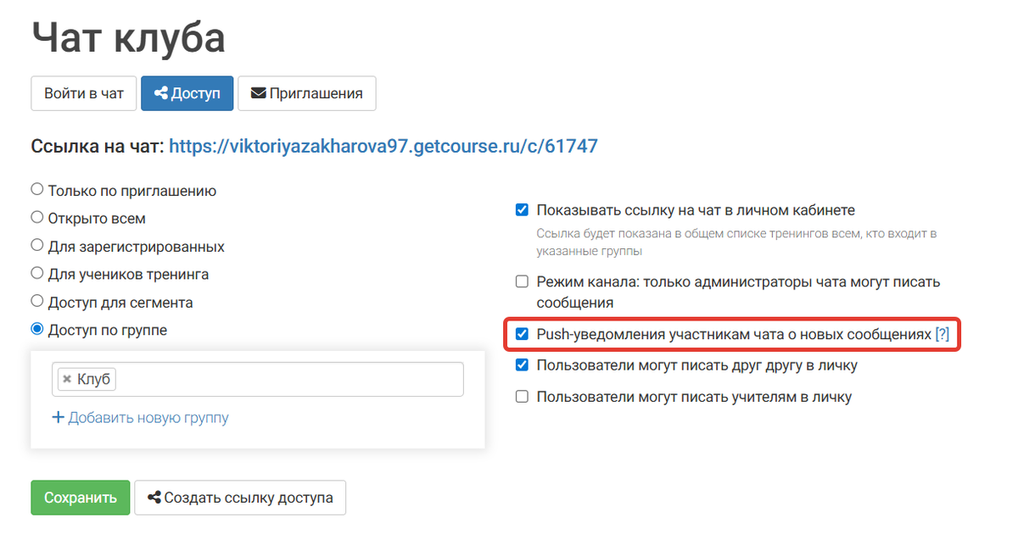Select Открыто всем access option
Viewport: 1018px width, 551px height.
tap(36, 216)
